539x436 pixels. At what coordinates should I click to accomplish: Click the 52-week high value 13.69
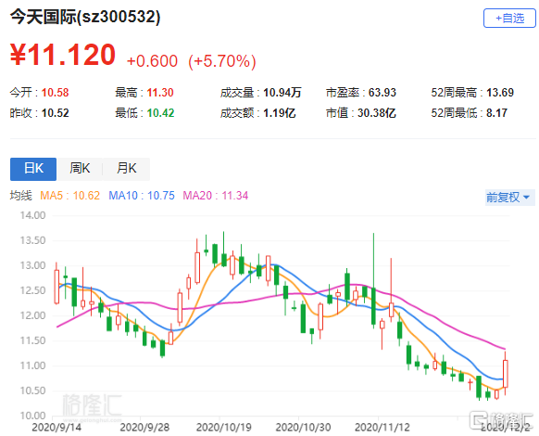500,93
